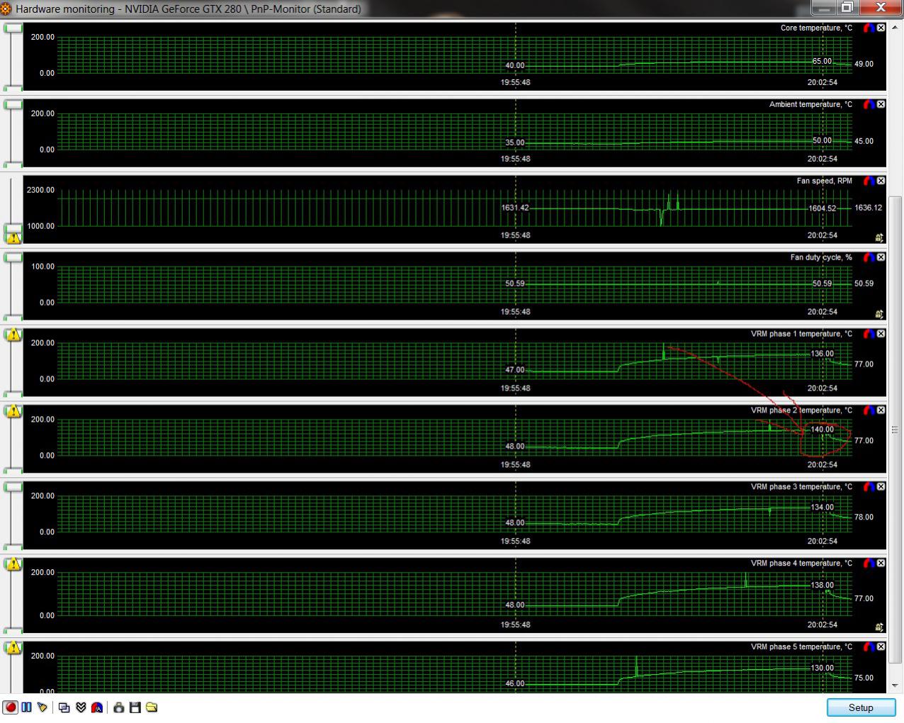Screen dimensions: 904x723
Task: Close the Fan duty cycle graph
Action: tap(881, 257)
